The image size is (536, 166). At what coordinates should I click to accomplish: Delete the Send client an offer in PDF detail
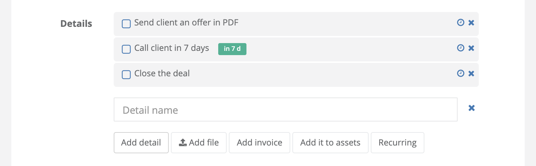click(471, 23)
